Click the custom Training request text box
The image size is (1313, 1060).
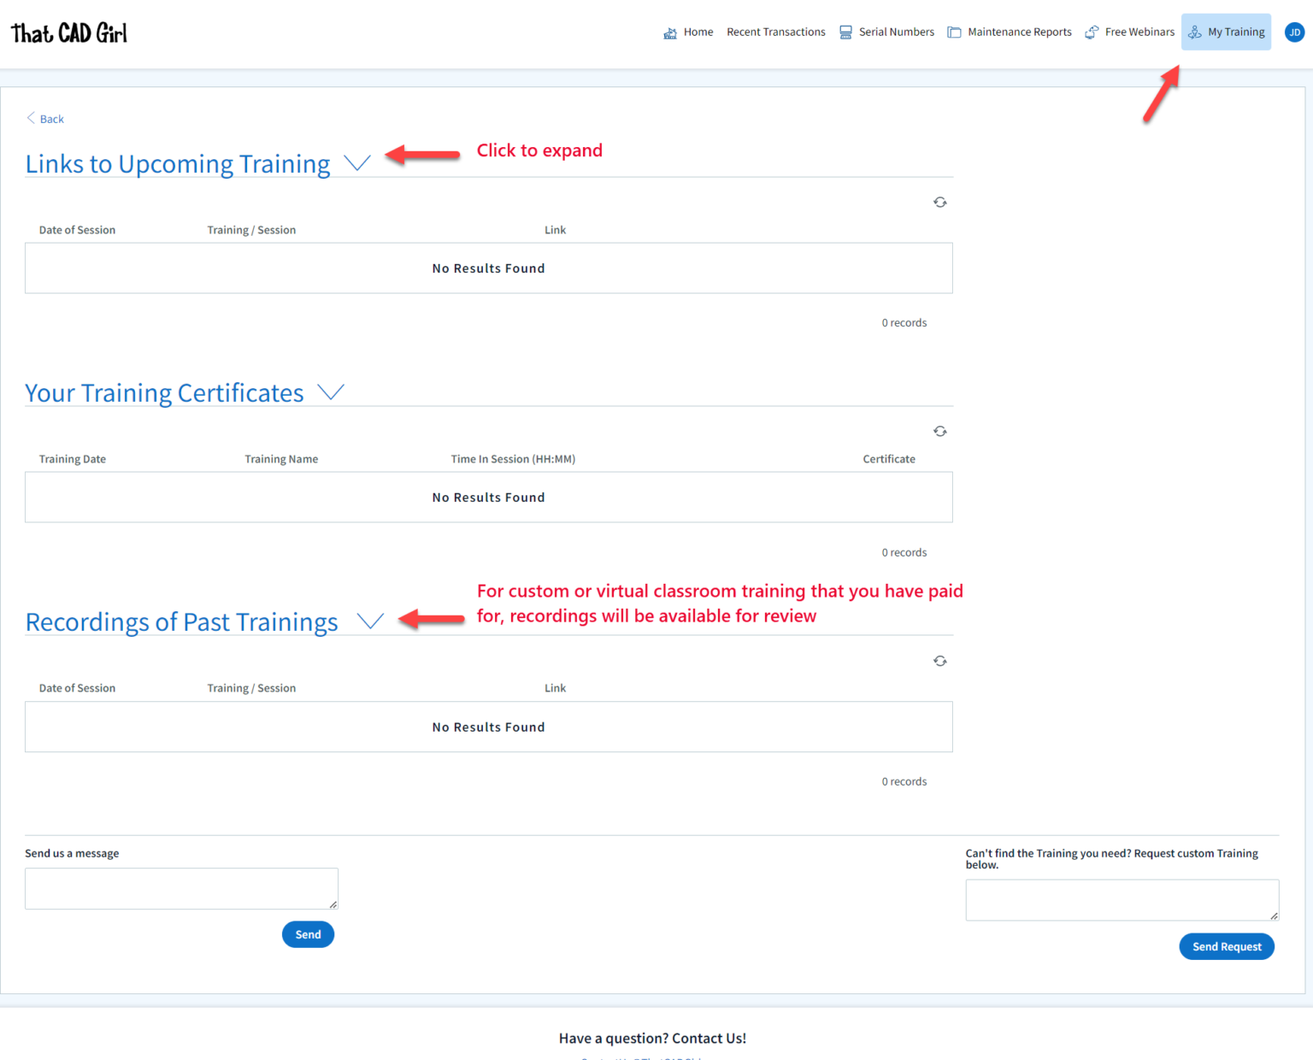coord(1122,899)
